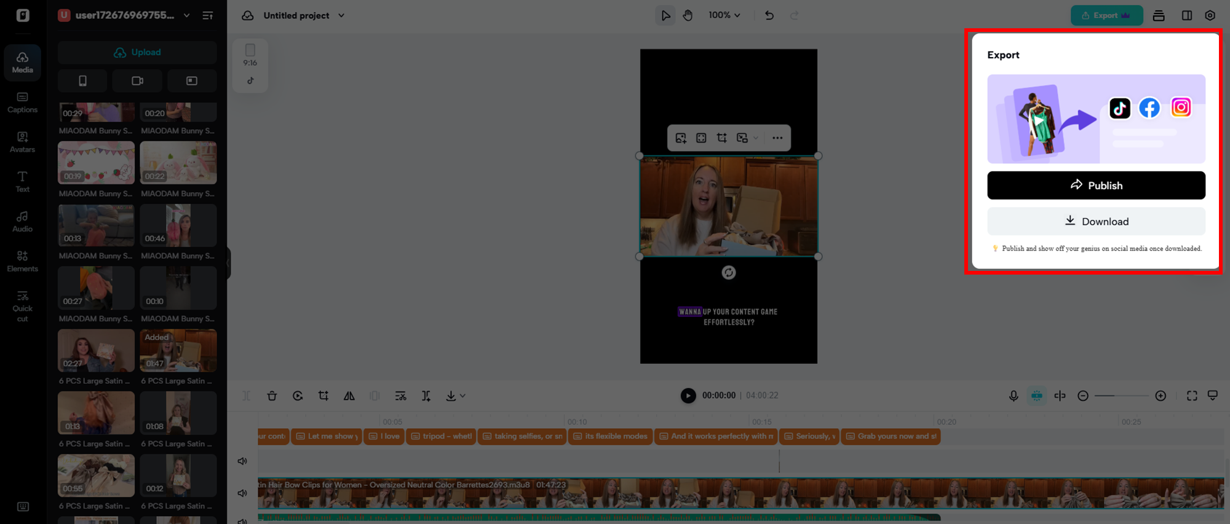Click the rotate handle below the video frame

tap(729, 273)
